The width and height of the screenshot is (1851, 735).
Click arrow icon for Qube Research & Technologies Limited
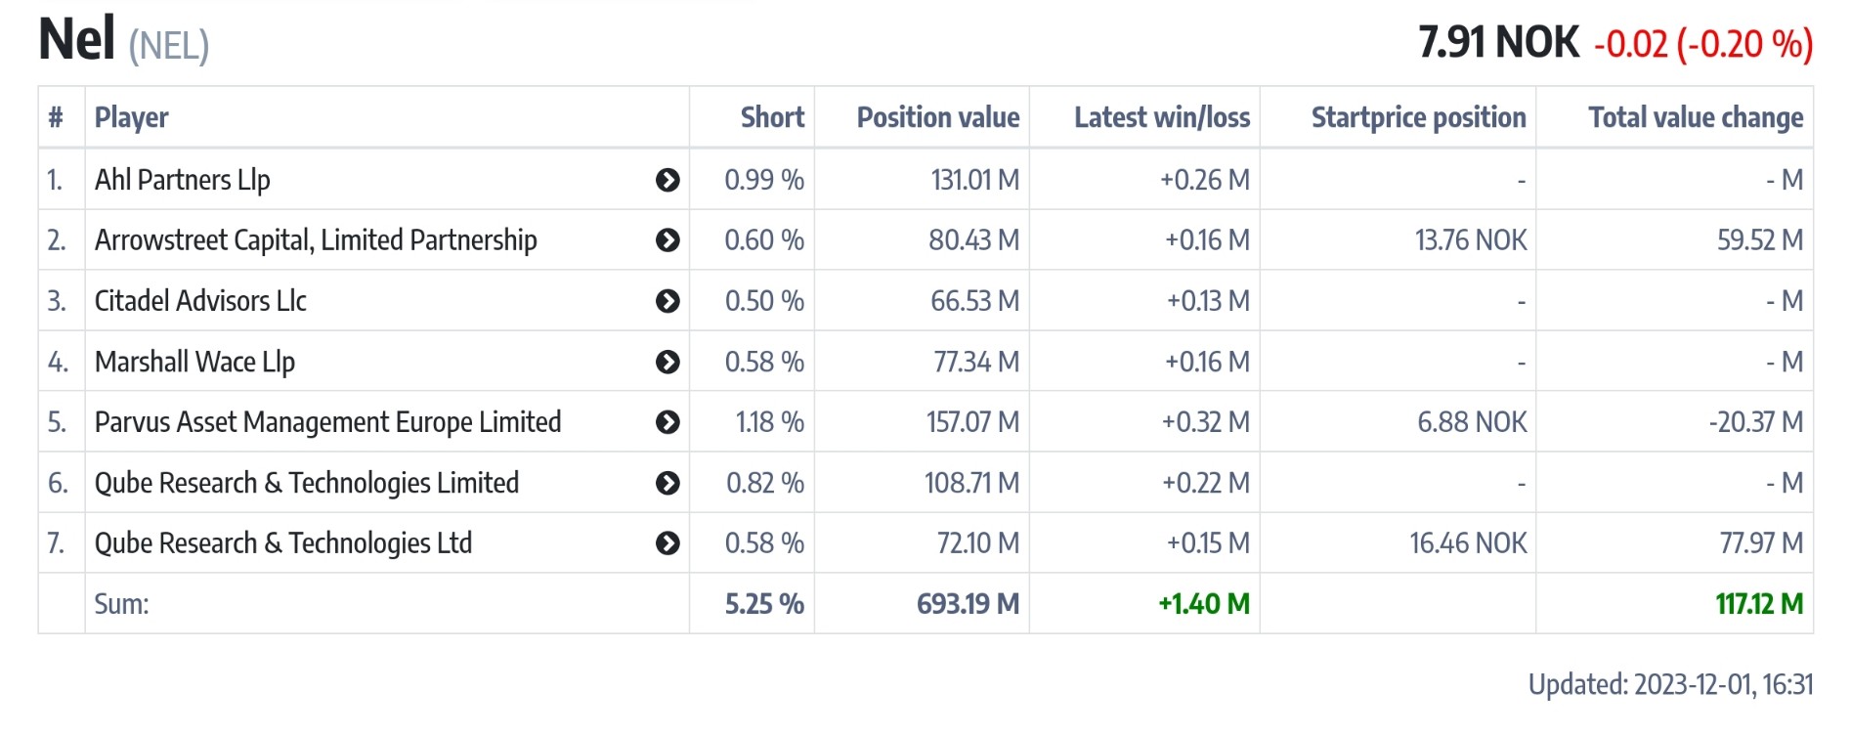point(667,483)
